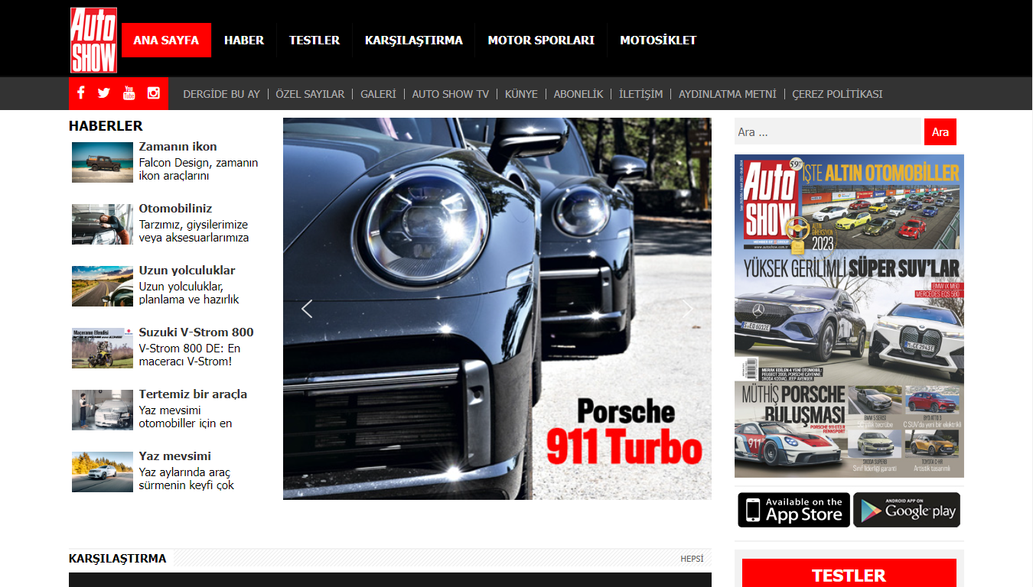The width and height of the screenshot is (1033, 587).
Task: Open the ABONELİK page
Action: pyautogui.click(x=579, y=93)
